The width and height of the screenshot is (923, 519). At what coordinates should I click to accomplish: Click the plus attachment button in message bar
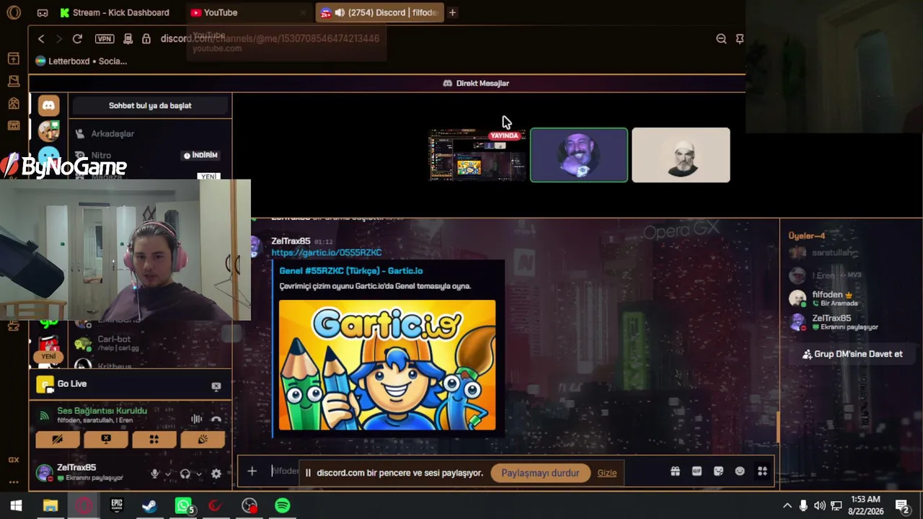(x=252, y=471)
